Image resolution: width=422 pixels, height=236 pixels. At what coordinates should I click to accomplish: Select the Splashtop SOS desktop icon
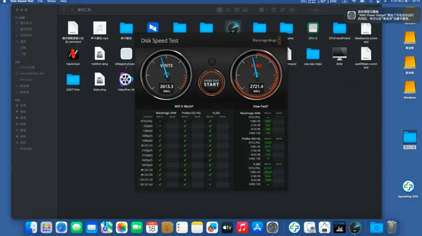coord(408,189)
